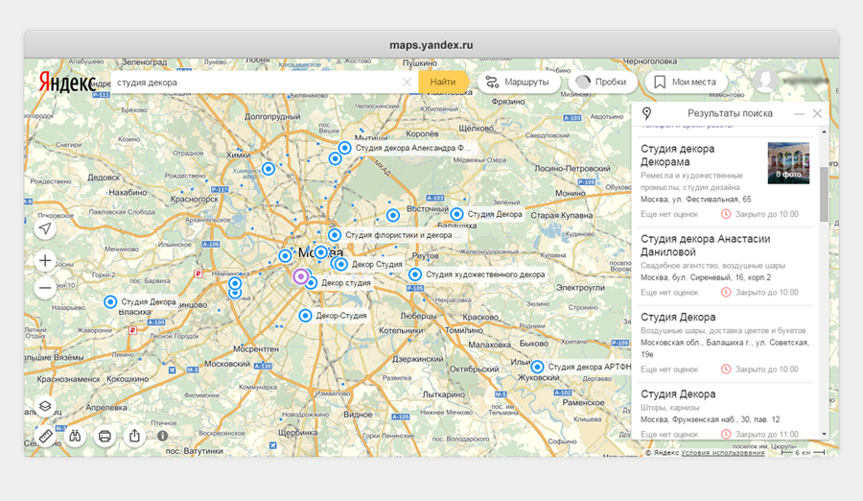Collapse the Результаты поиска panel

click(x=799, y=114)
